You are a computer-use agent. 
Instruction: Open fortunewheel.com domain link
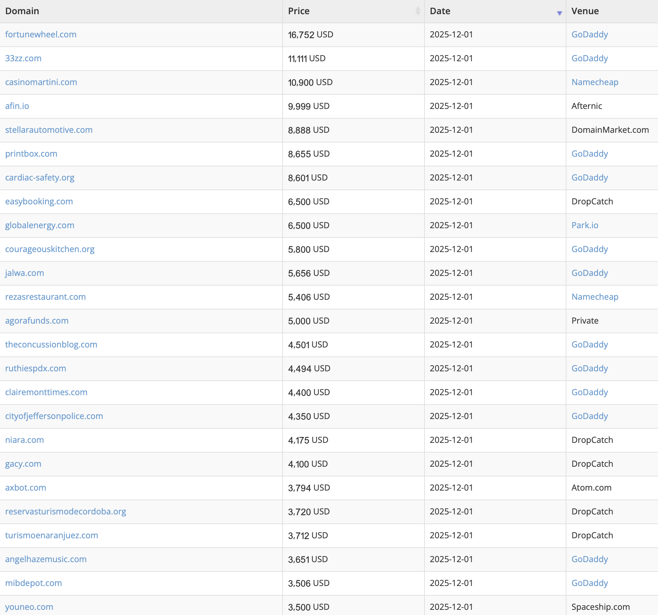point(41,34)
